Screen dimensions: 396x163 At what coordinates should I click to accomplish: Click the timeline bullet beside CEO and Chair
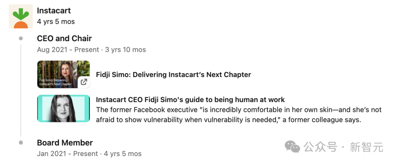tap(21, 39)
